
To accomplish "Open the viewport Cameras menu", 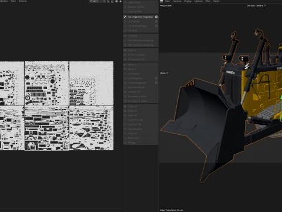I will 177,1.
